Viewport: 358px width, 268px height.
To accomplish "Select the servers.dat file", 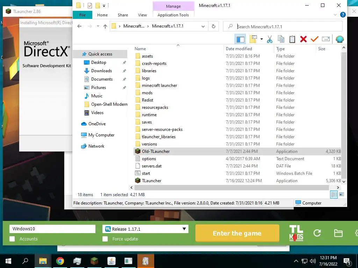I will pos(237,166).
